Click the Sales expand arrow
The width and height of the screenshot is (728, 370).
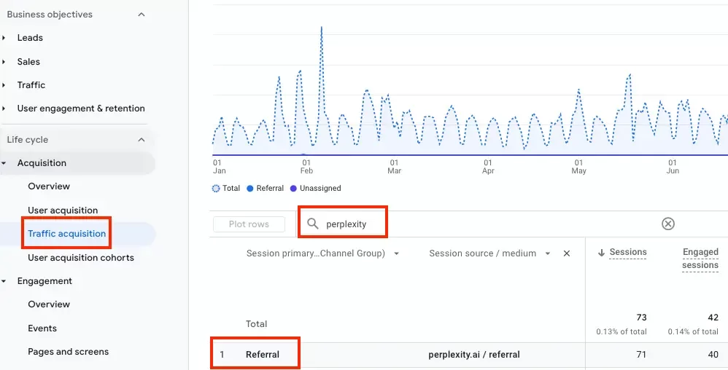tap(4, 62)
